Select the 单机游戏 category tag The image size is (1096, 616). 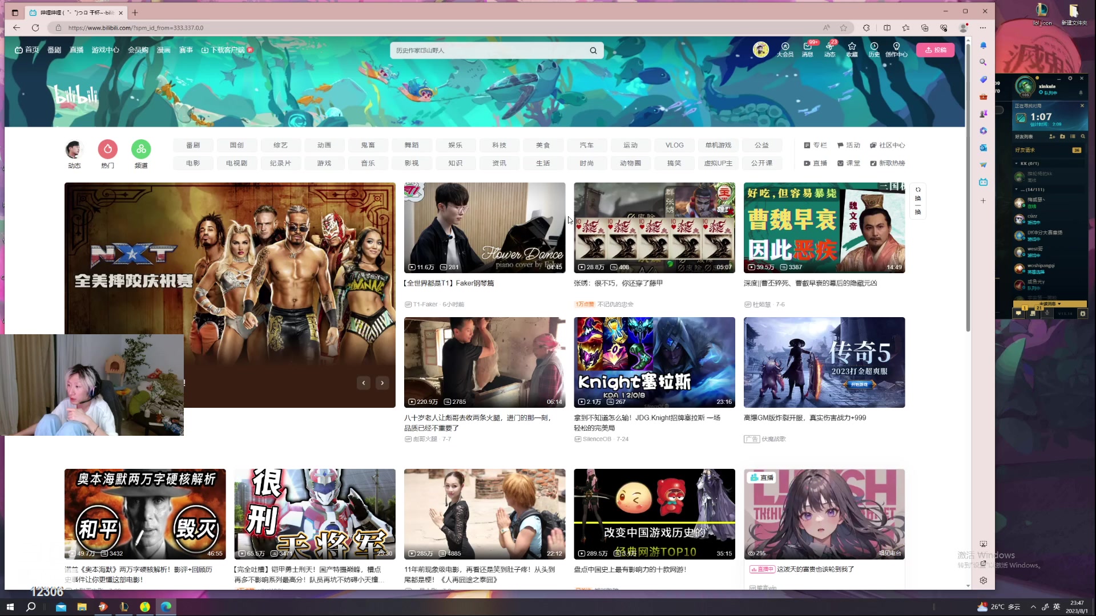718,145
